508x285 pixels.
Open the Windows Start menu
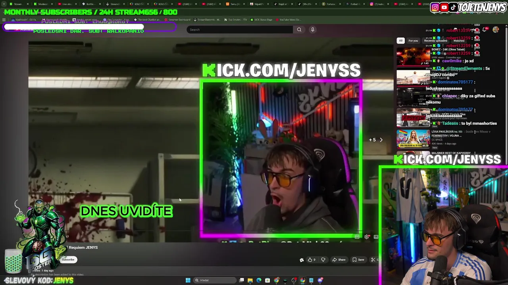[x=188, y=280]
